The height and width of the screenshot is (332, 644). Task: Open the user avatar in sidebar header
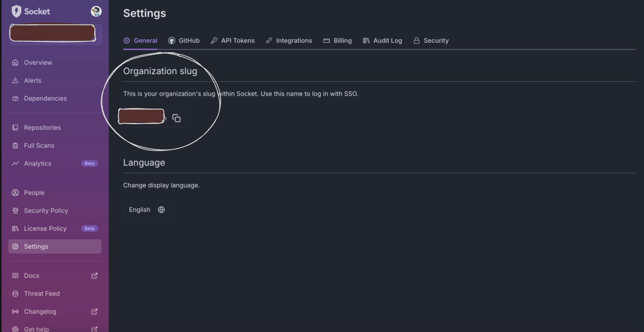click(96, 11)
